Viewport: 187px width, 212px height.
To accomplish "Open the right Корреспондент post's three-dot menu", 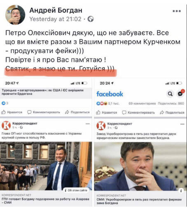I will [182, 124].
